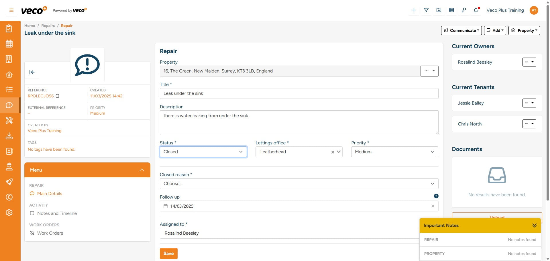Click the rocket icon in the sidebar

[x=9, y=182]
